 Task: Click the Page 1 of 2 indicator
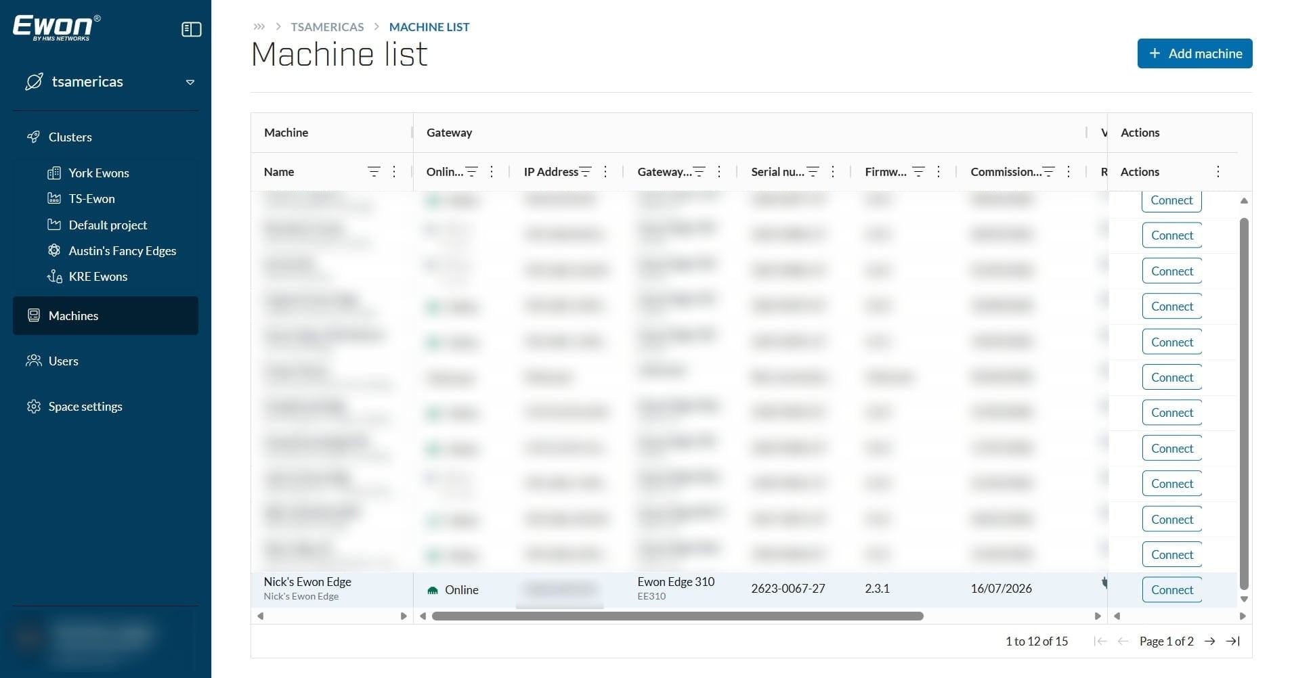pyautogui.click(x=1166, y=641)
